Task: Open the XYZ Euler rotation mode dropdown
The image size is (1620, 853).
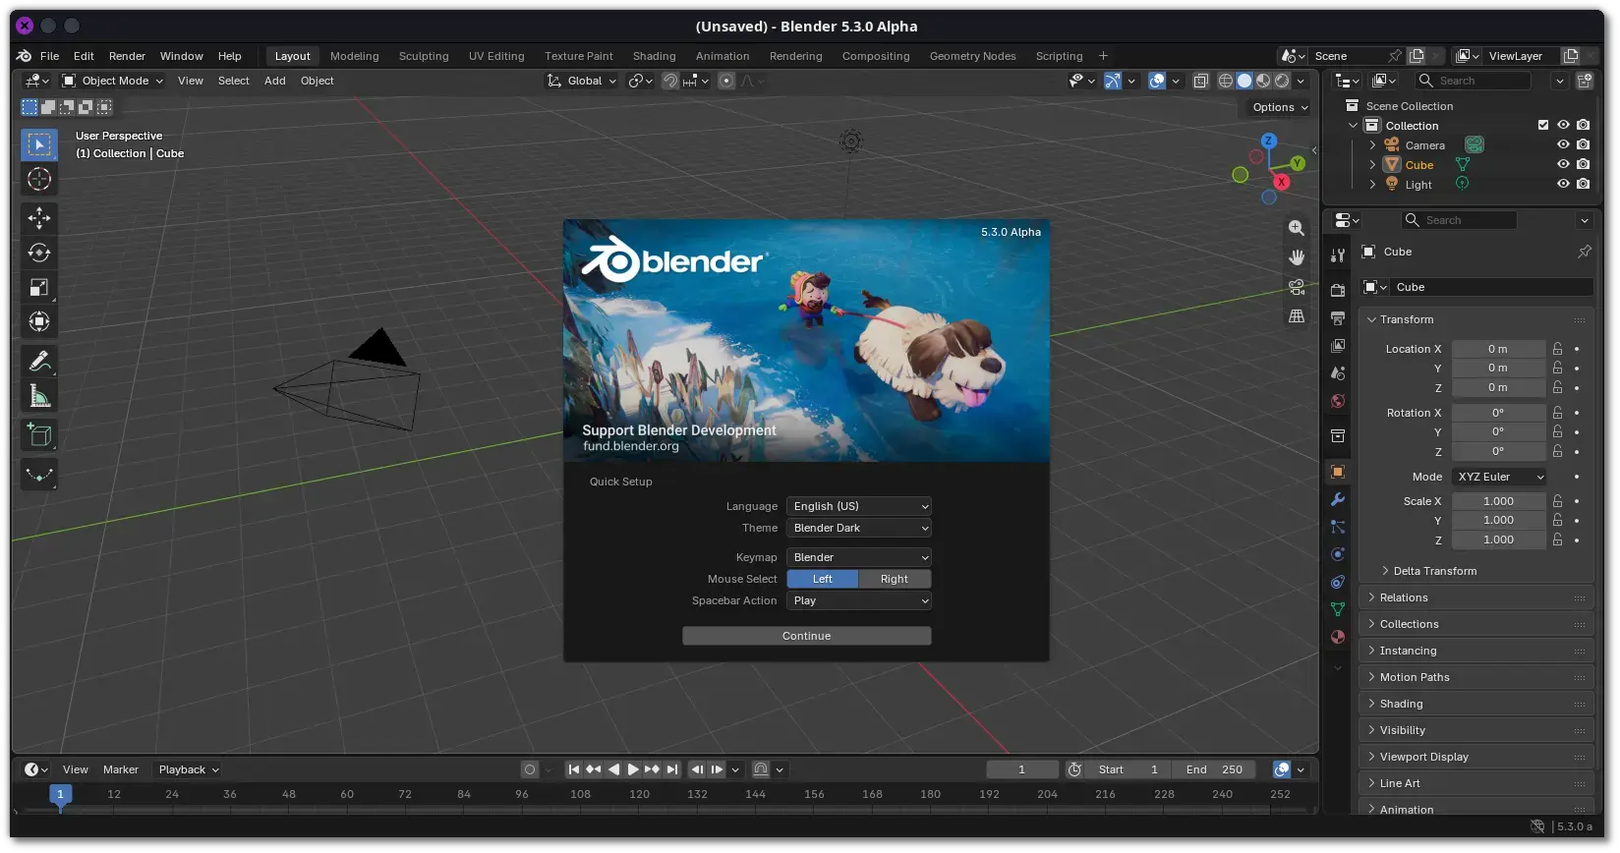Action: (1499, 477)
